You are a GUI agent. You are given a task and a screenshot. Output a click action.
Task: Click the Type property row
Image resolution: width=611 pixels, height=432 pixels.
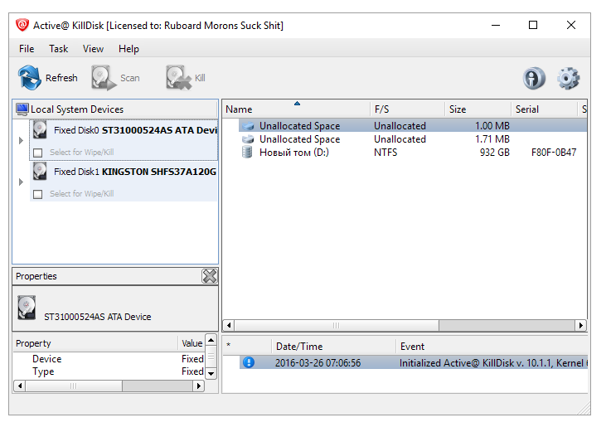pyautogui.click(x=109, y=371)
